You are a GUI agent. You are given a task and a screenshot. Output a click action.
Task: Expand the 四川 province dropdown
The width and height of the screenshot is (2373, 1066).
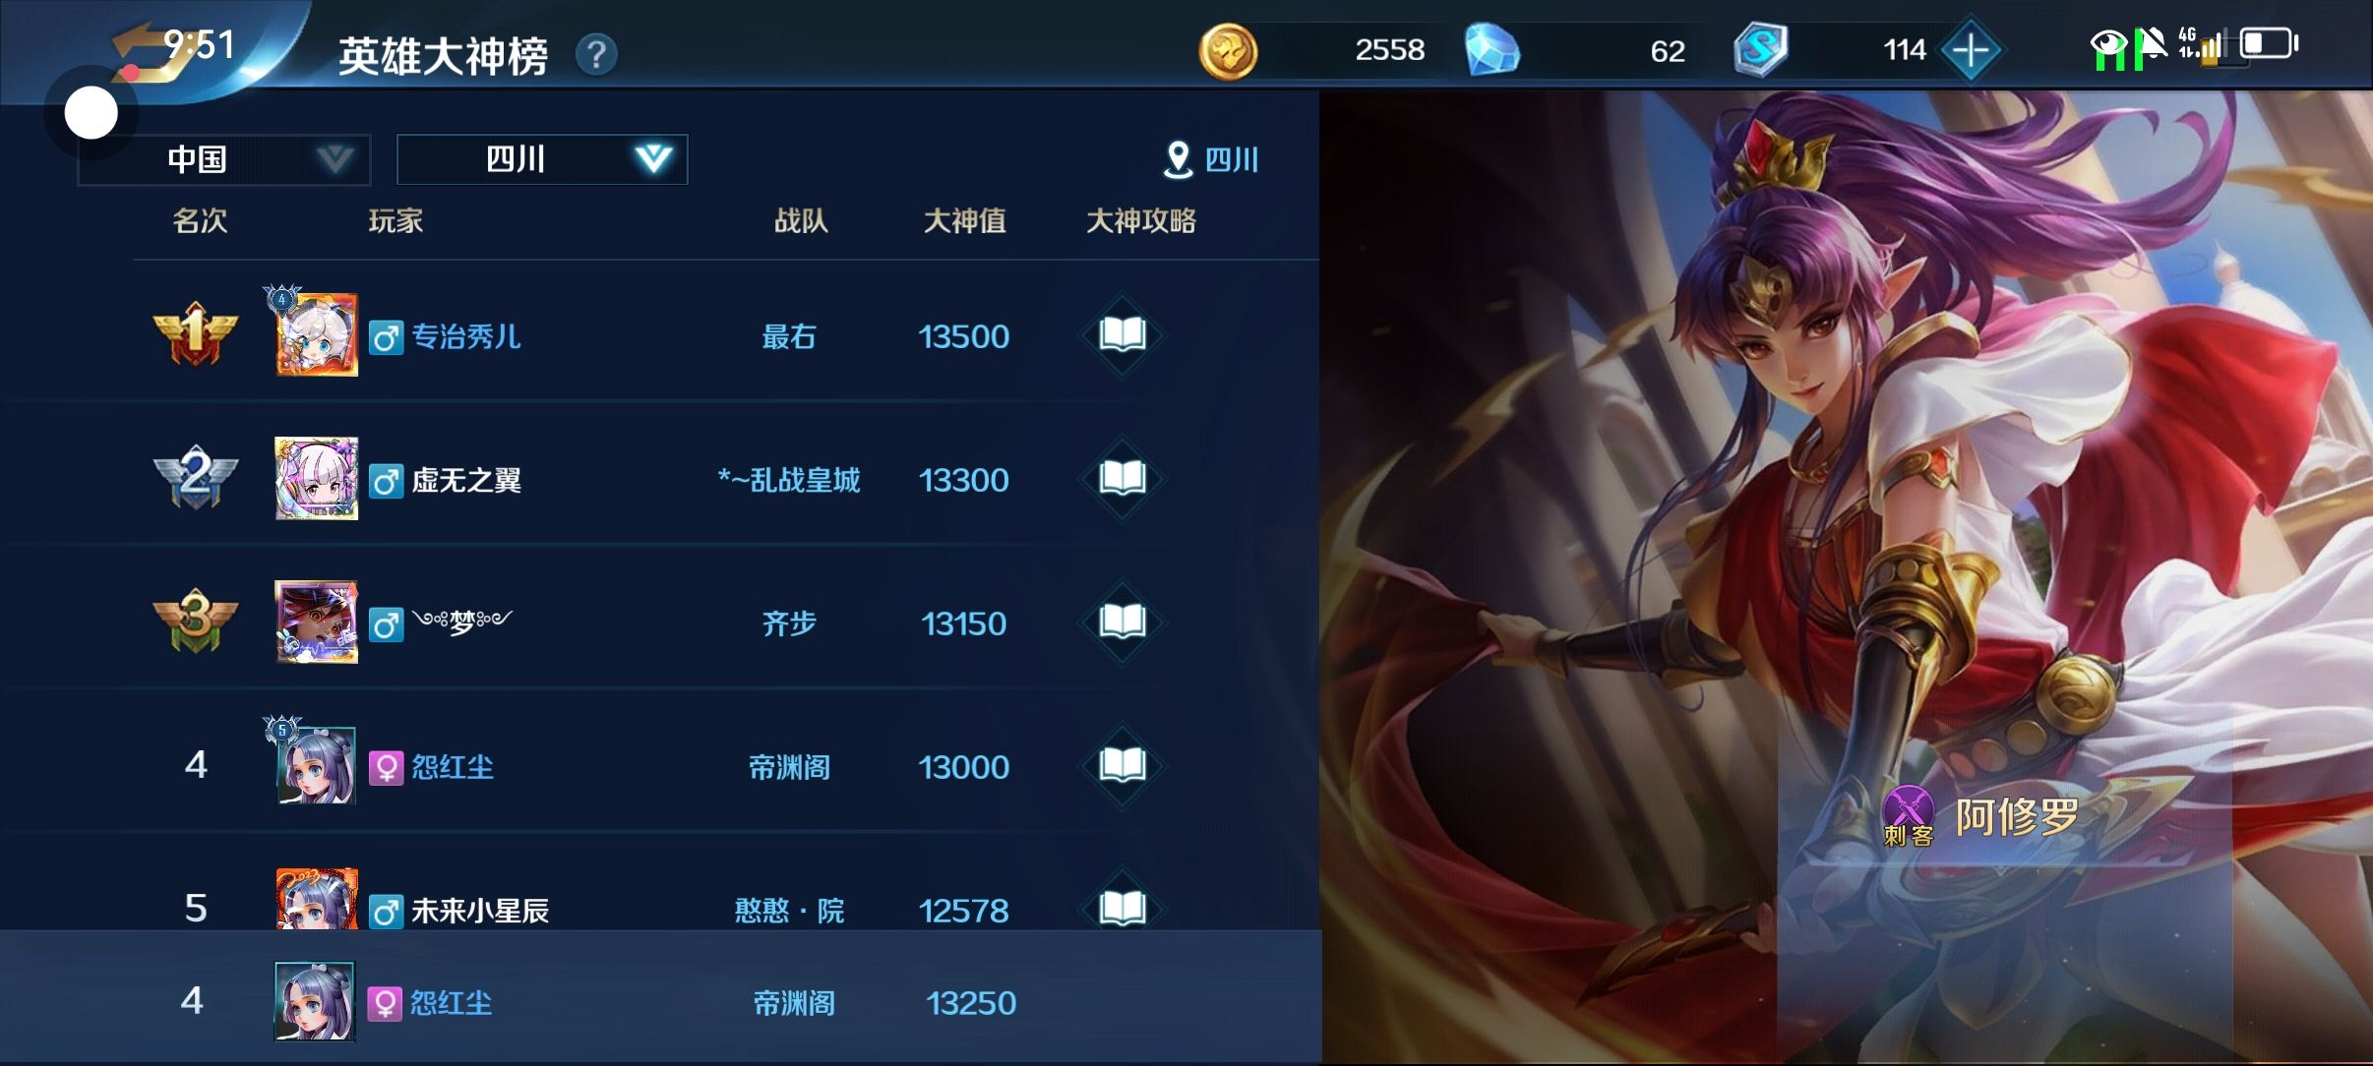click(542, 159)
